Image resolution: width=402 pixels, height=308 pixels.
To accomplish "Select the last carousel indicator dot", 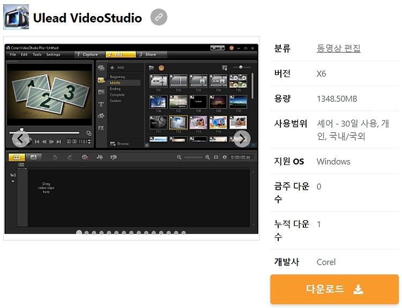I will point(183,232).
